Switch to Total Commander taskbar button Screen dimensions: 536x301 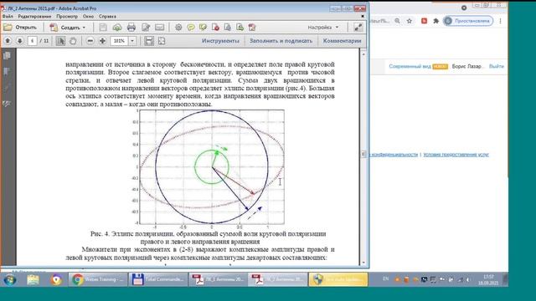pyautogui.click(x=158, y=279)
